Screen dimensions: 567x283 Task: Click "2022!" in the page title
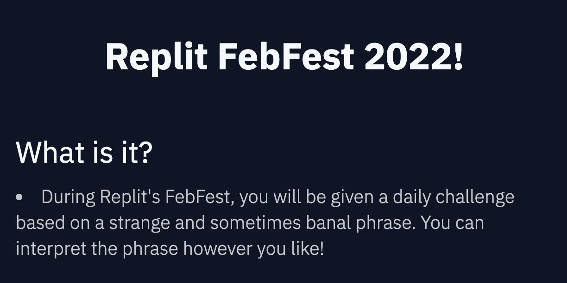414,56
